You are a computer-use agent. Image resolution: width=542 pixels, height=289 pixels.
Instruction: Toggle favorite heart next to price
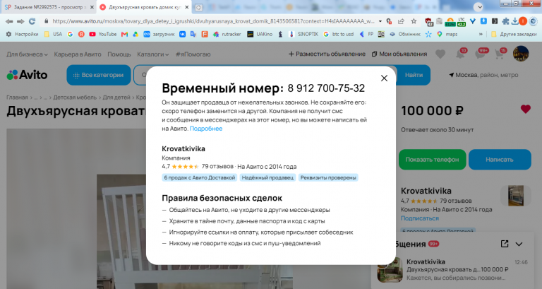525,110
